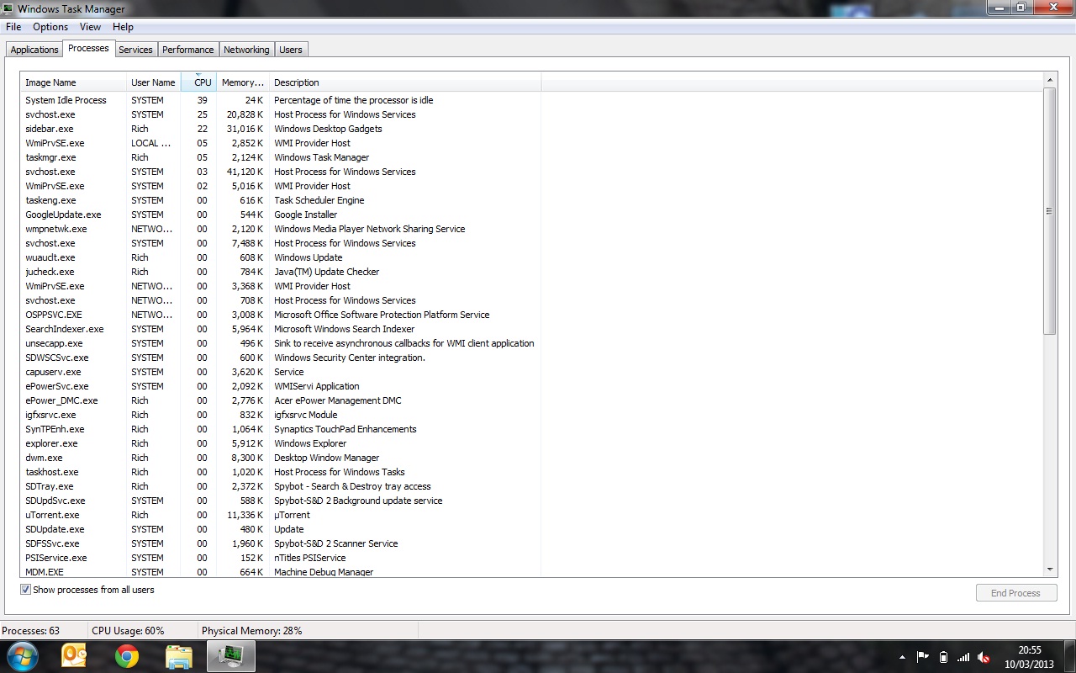Image resolution: width=1076 pixels, height=673 pixels.
Task: Click the scroll down arrow of process list
Action: (1049, 570)
